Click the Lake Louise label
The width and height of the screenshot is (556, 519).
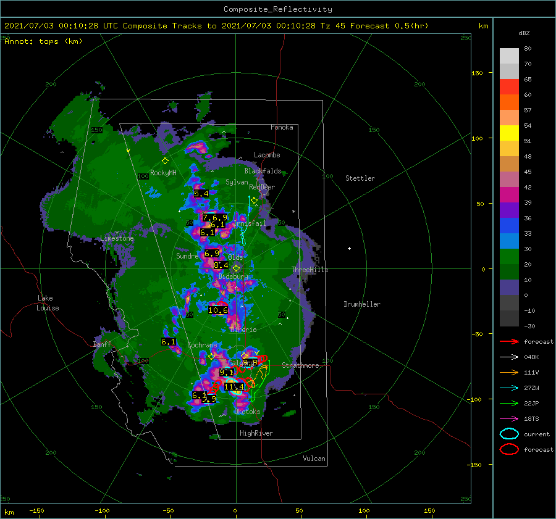48,303
